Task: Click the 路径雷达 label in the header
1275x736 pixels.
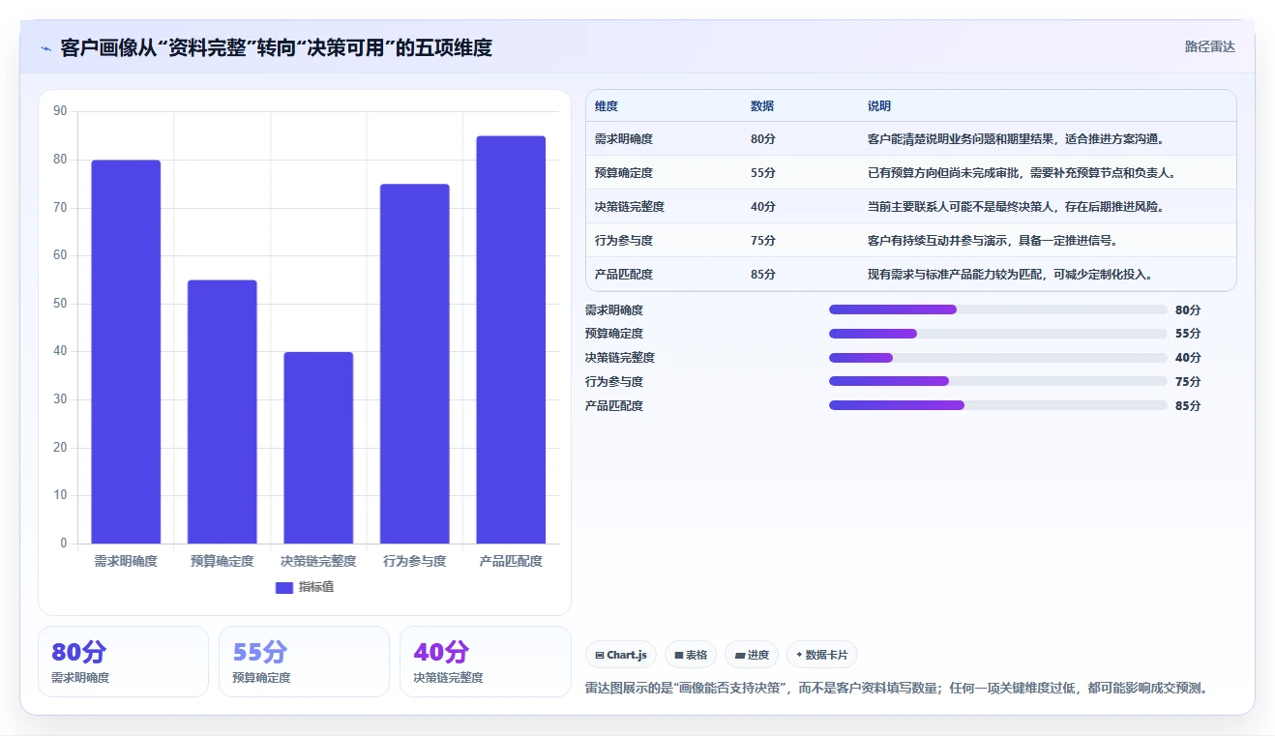Action: coord(1209,46)
